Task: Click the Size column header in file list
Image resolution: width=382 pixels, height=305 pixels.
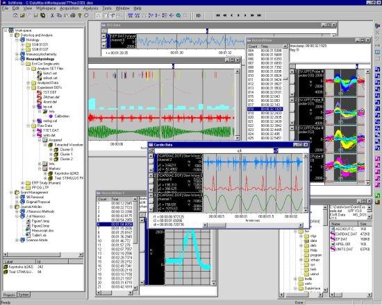Action: tap(365, 224)
